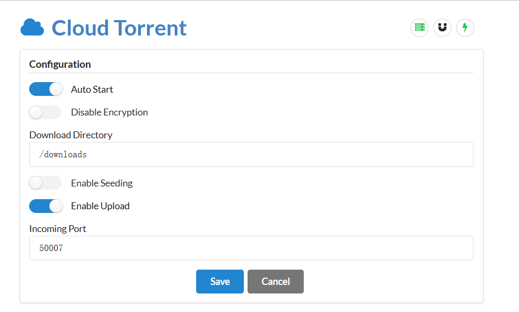Save the configuration
The height and width of the screenshot is (312, 519).
click(219, 281)
